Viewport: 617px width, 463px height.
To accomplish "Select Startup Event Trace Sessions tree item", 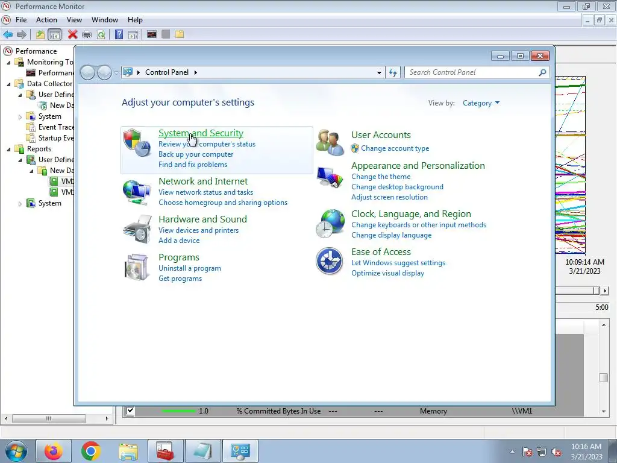I will pos(55,138).
